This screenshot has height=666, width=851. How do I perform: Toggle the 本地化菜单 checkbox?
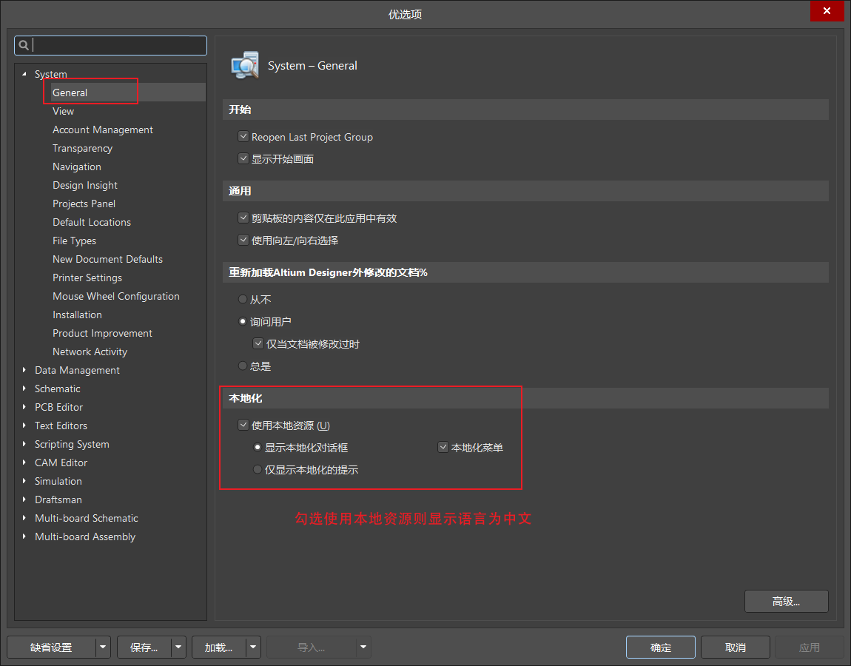point(443,448)
